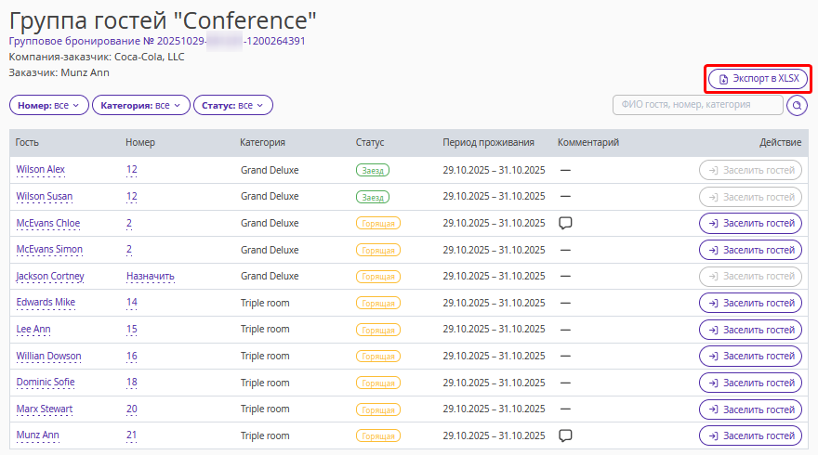This screenshot has width=818, height=455.
Task: Click the Заезд status badge for Wilson Susan
Action: click(x=373, y=197)
